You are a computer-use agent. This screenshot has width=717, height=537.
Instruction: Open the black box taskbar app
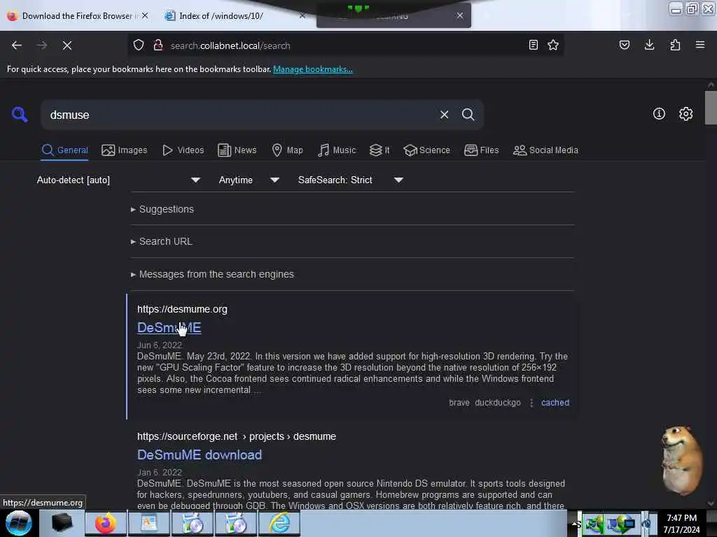click(x=62, y=523)
